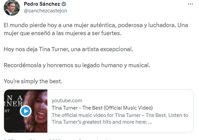199x140 pixels.
Task: Open the Tina Turner video thumbnail image
Action: [26, 111]
